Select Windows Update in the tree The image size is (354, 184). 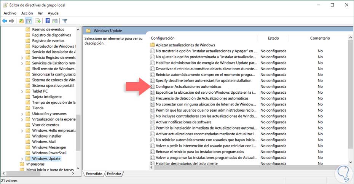click(x=46, y=158)
